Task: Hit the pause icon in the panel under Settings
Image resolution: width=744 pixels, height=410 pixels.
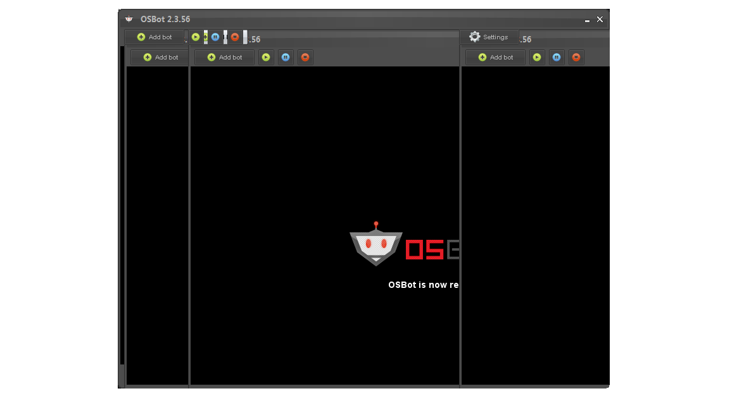Action: [557, 58]
